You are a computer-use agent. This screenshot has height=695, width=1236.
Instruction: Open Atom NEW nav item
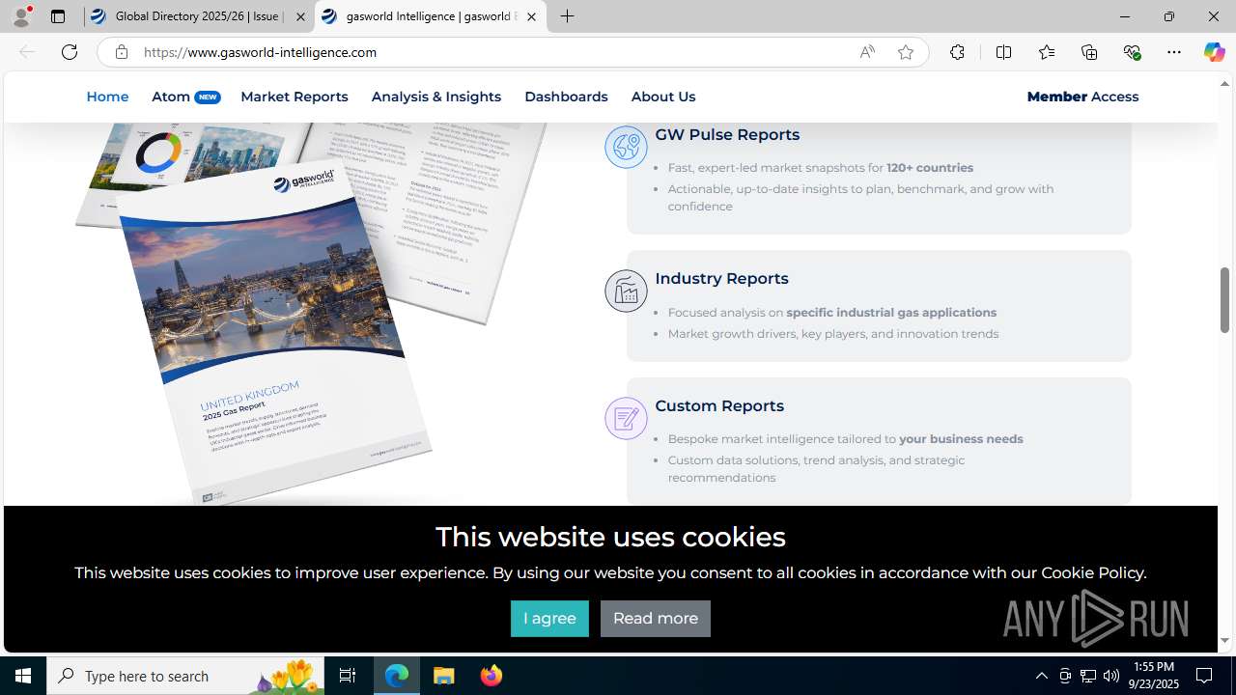pyautogui.click(x=185, y=97)
